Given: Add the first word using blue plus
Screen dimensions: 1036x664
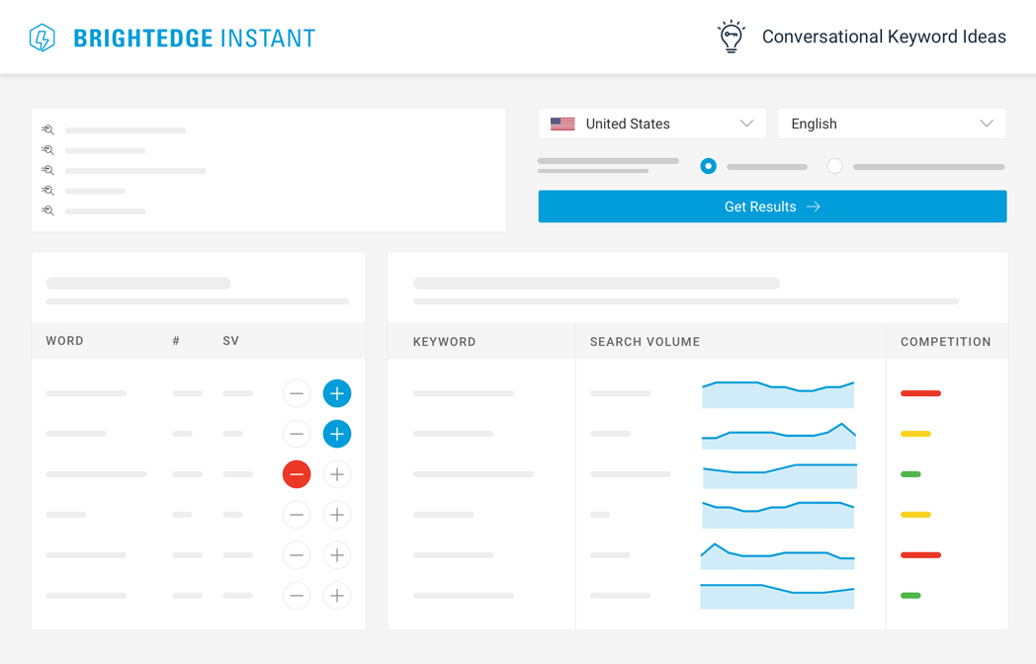Looking at the screenshot, I should [337, 393].
